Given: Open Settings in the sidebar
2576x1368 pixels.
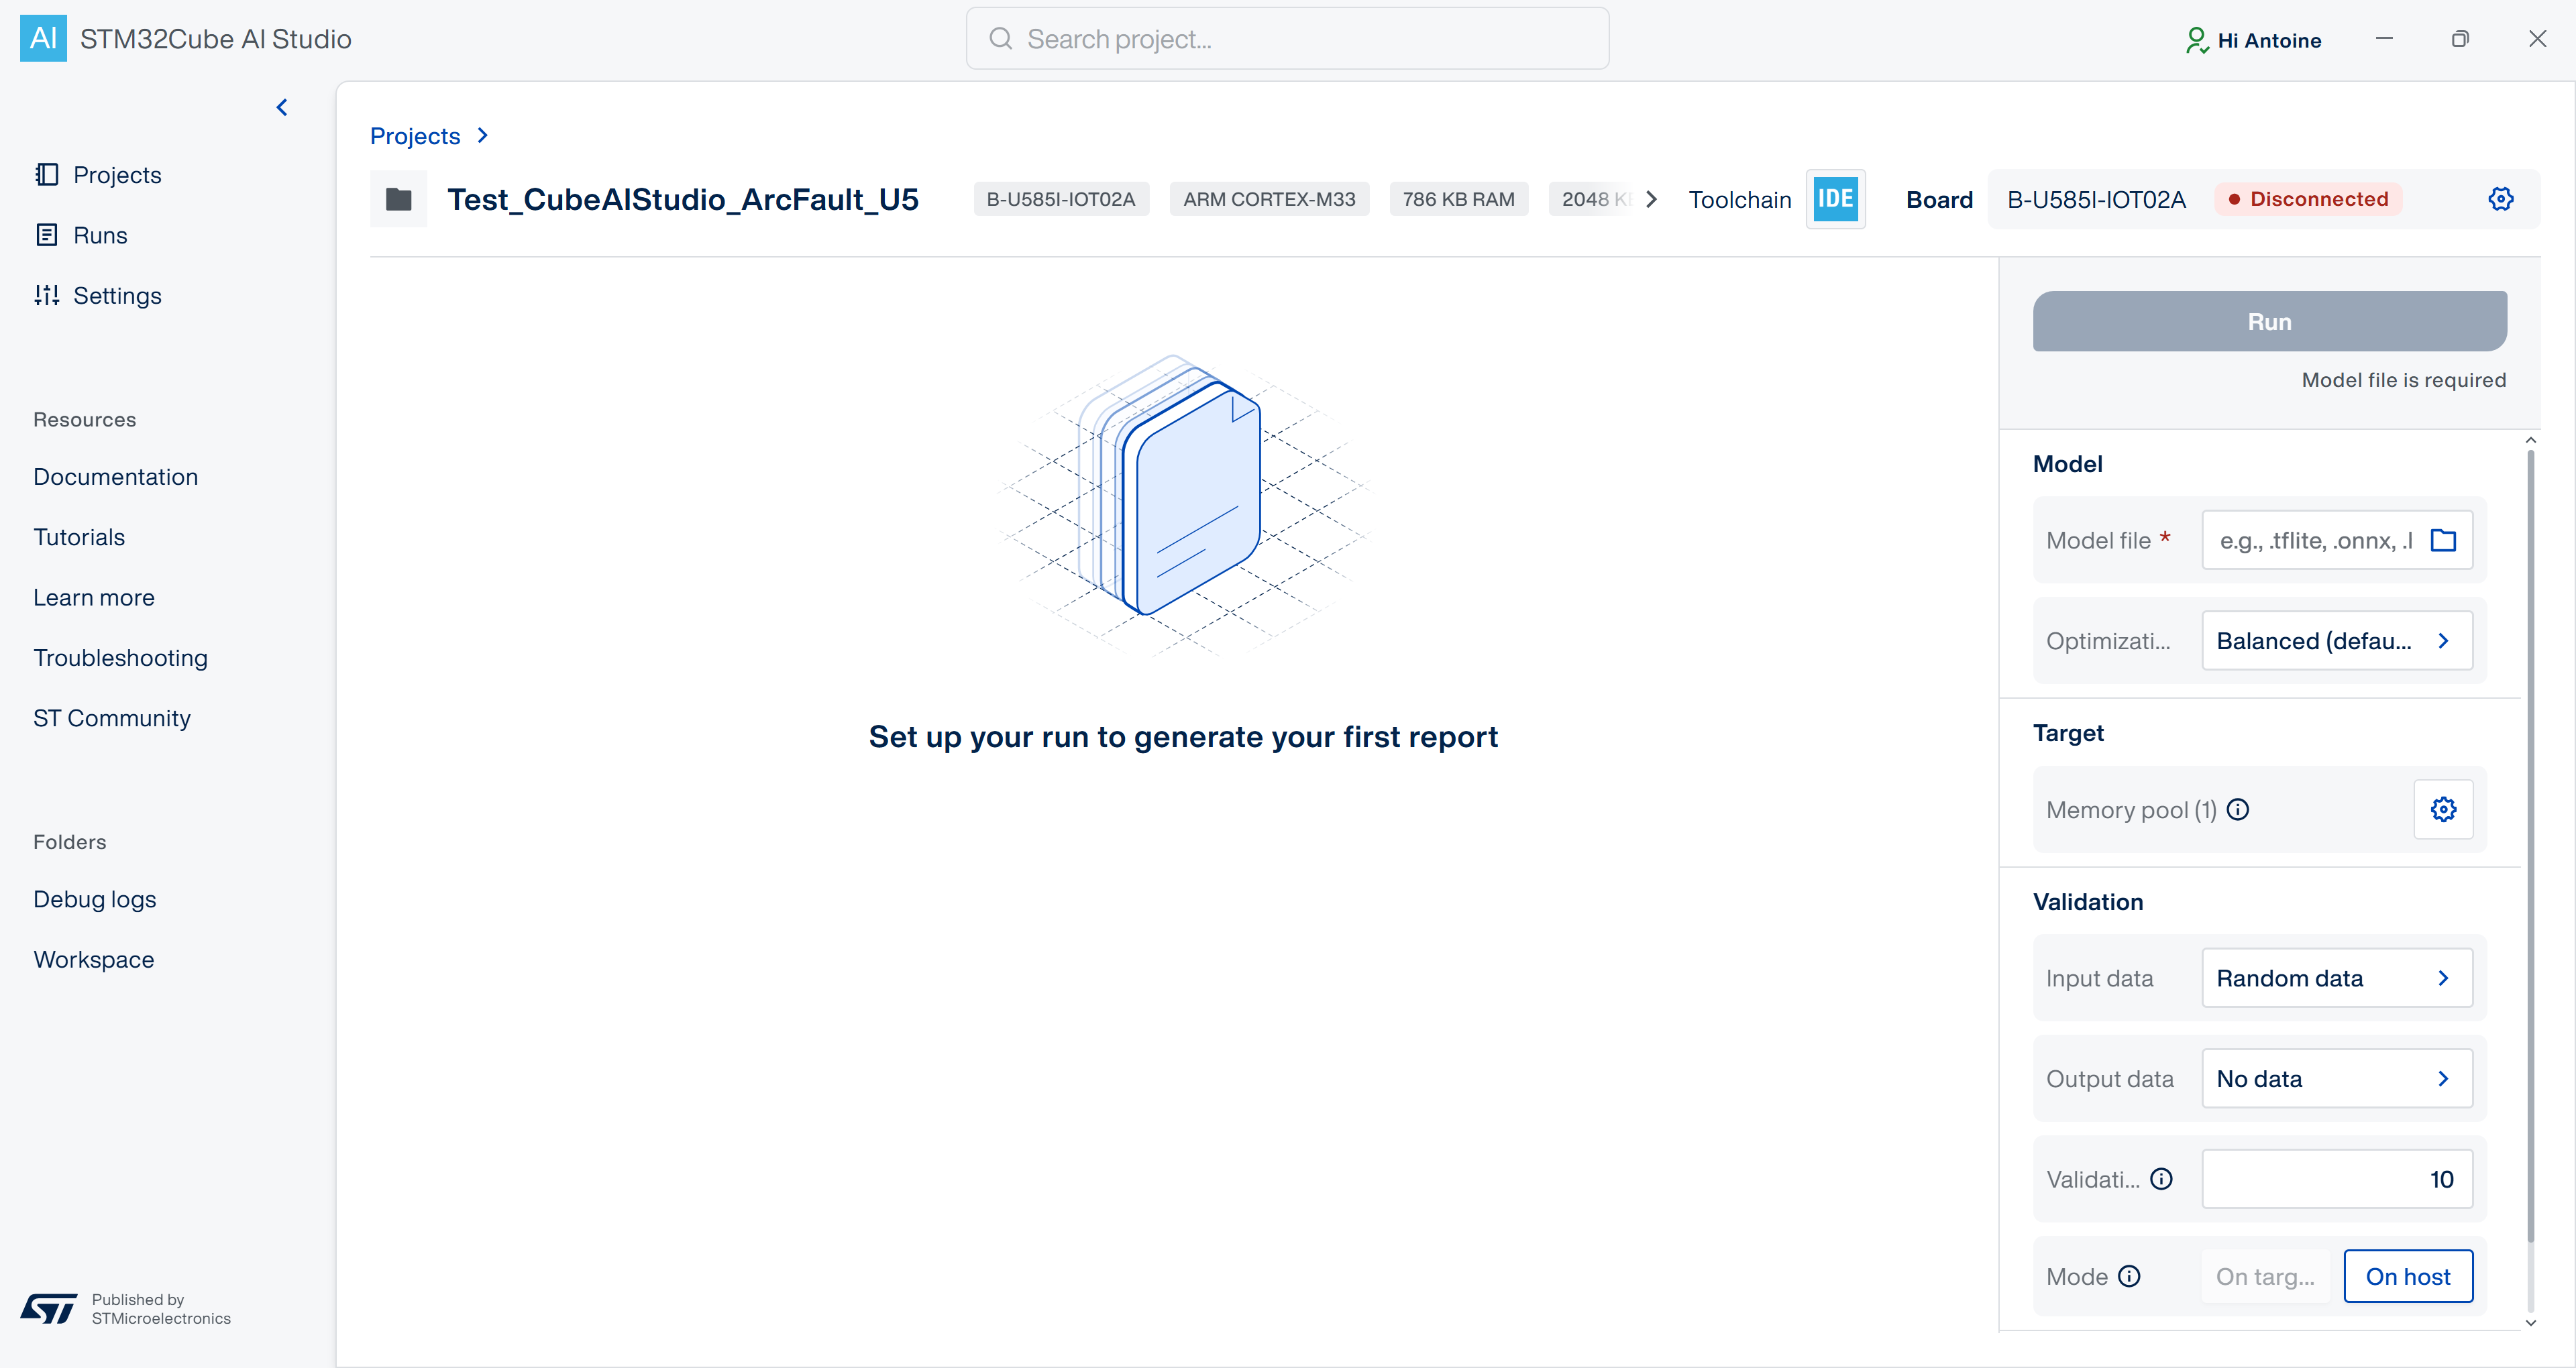Looking at the screenshot, I should tap(98, 295).
